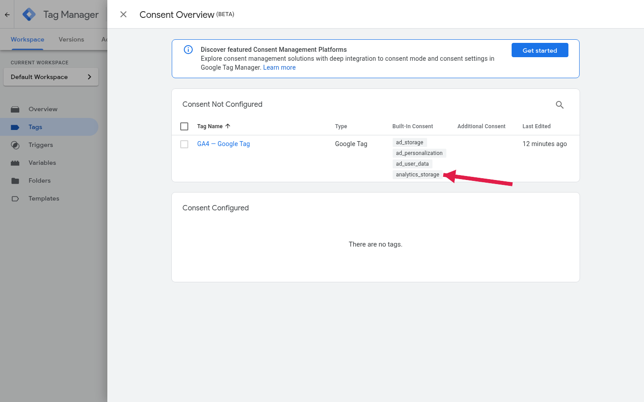Click the Tags sidebar icon
The image size is (644, 402).
[15, 127]
